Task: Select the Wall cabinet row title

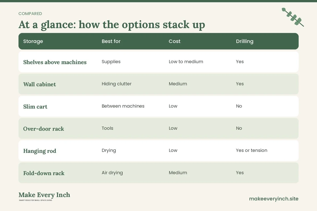Action: (40, 84)
